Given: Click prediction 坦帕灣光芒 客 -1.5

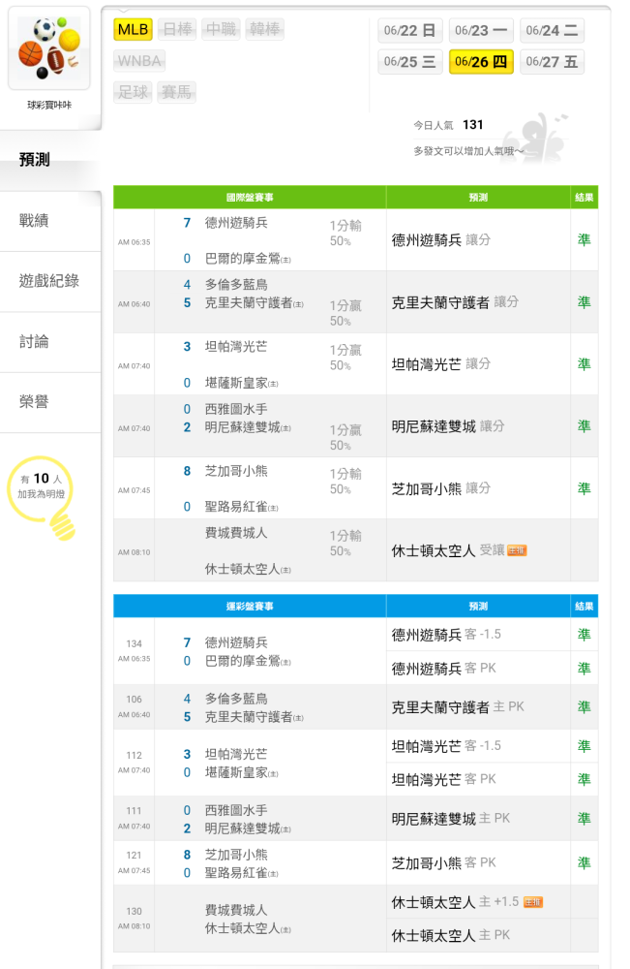Looking at the screenshot, I should pyautogui.click(x=446, y=746).
